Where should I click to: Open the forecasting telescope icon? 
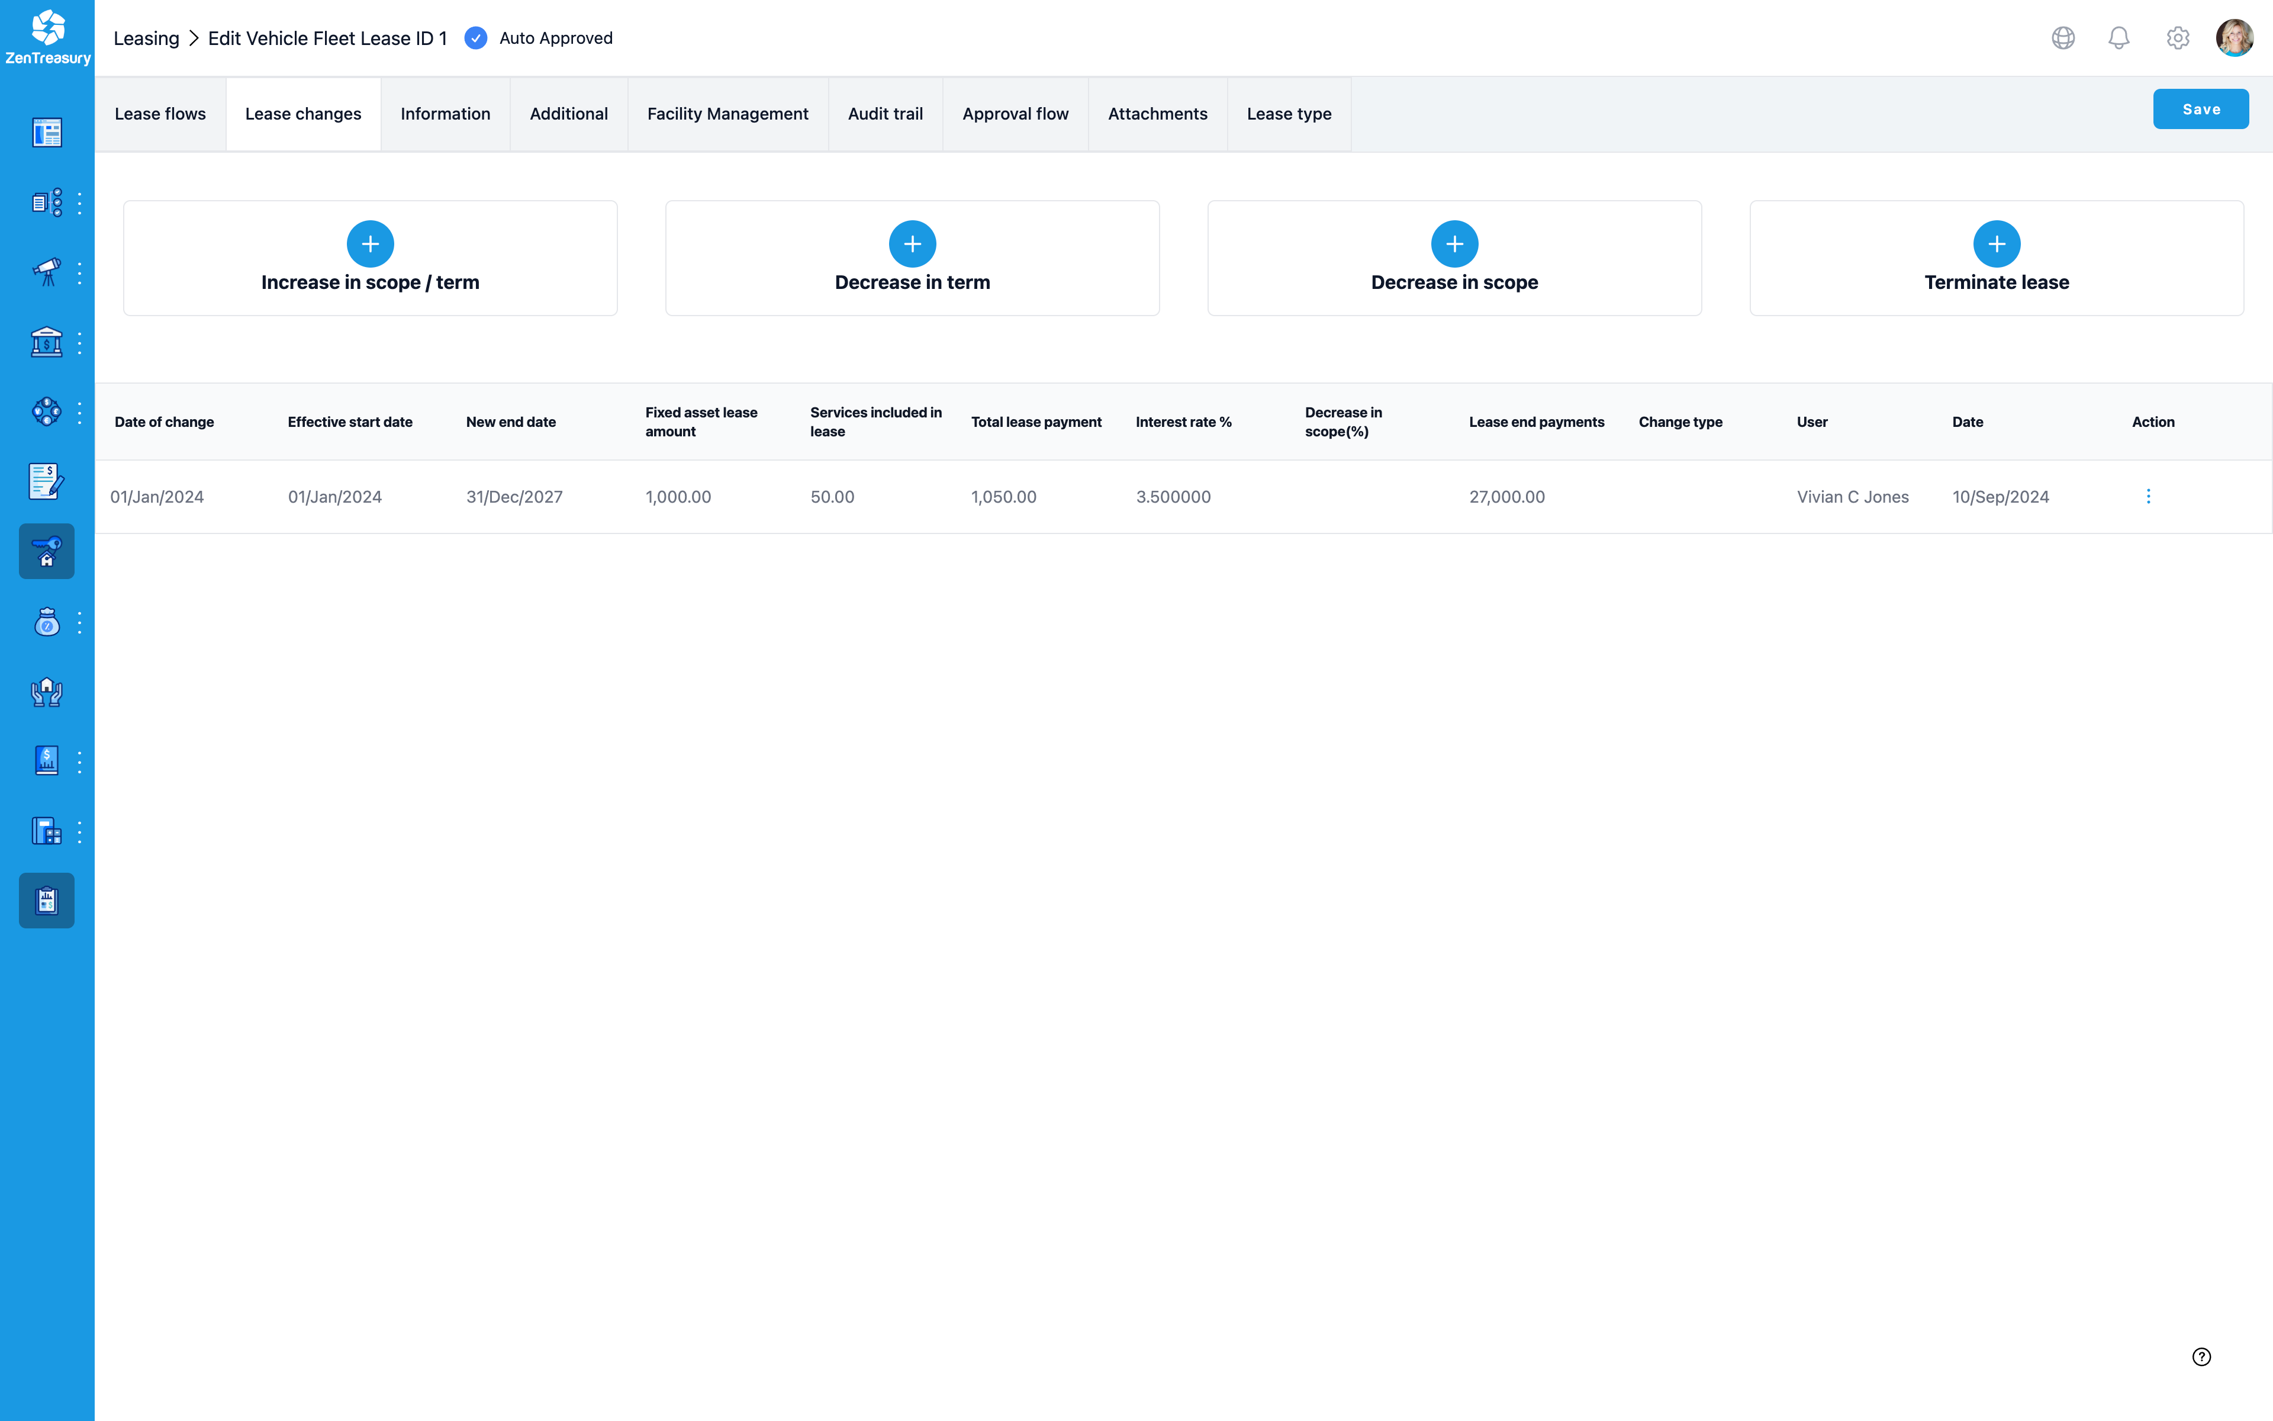tap(46, 272)
